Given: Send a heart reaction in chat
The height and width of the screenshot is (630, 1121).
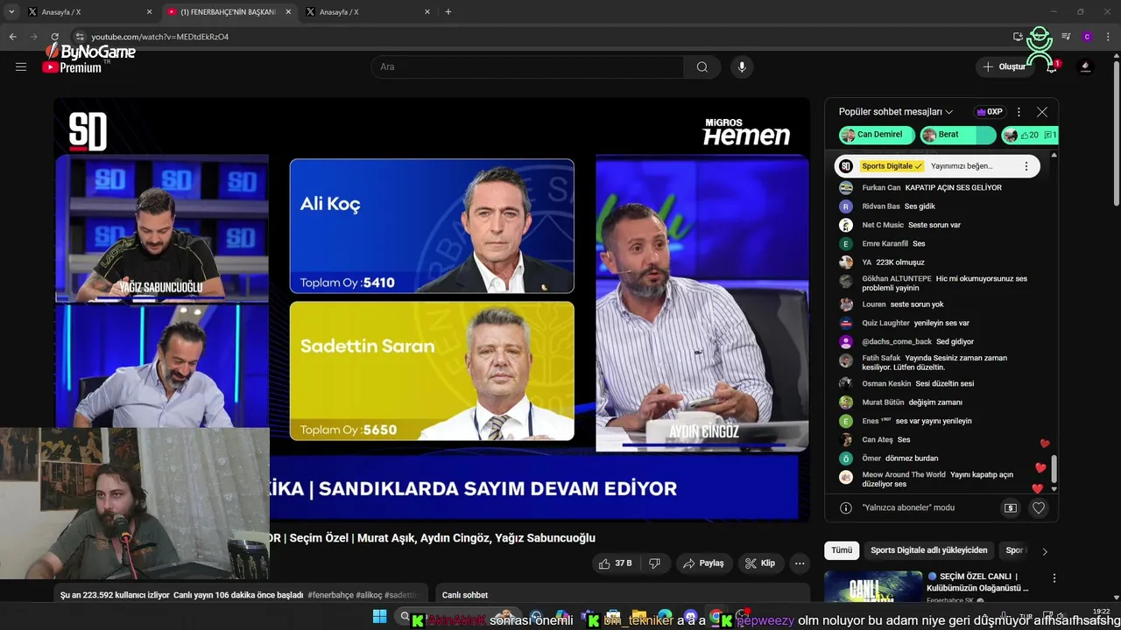Looking at the screenshot, I should click(1038, 507).
